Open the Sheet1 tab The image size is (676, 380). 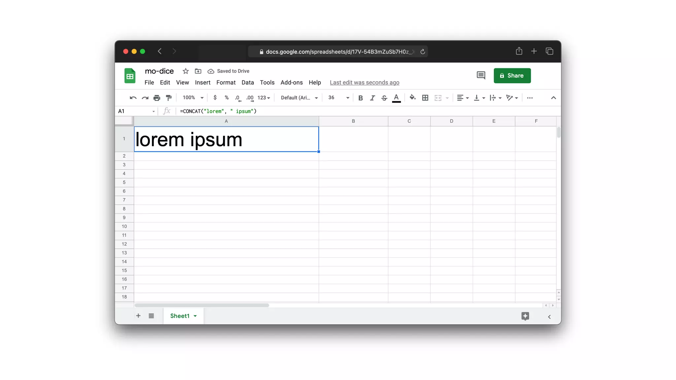(x=180, y=316)
